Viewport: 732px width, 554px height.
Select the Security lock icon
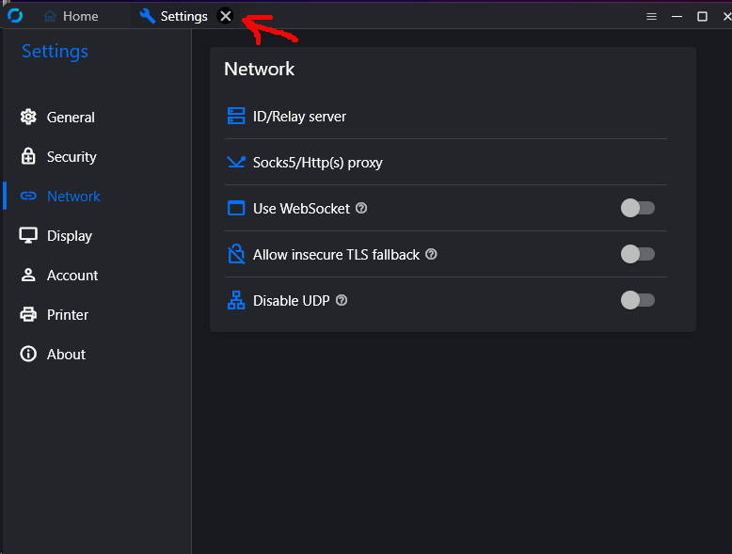click(x=28, y=156)
